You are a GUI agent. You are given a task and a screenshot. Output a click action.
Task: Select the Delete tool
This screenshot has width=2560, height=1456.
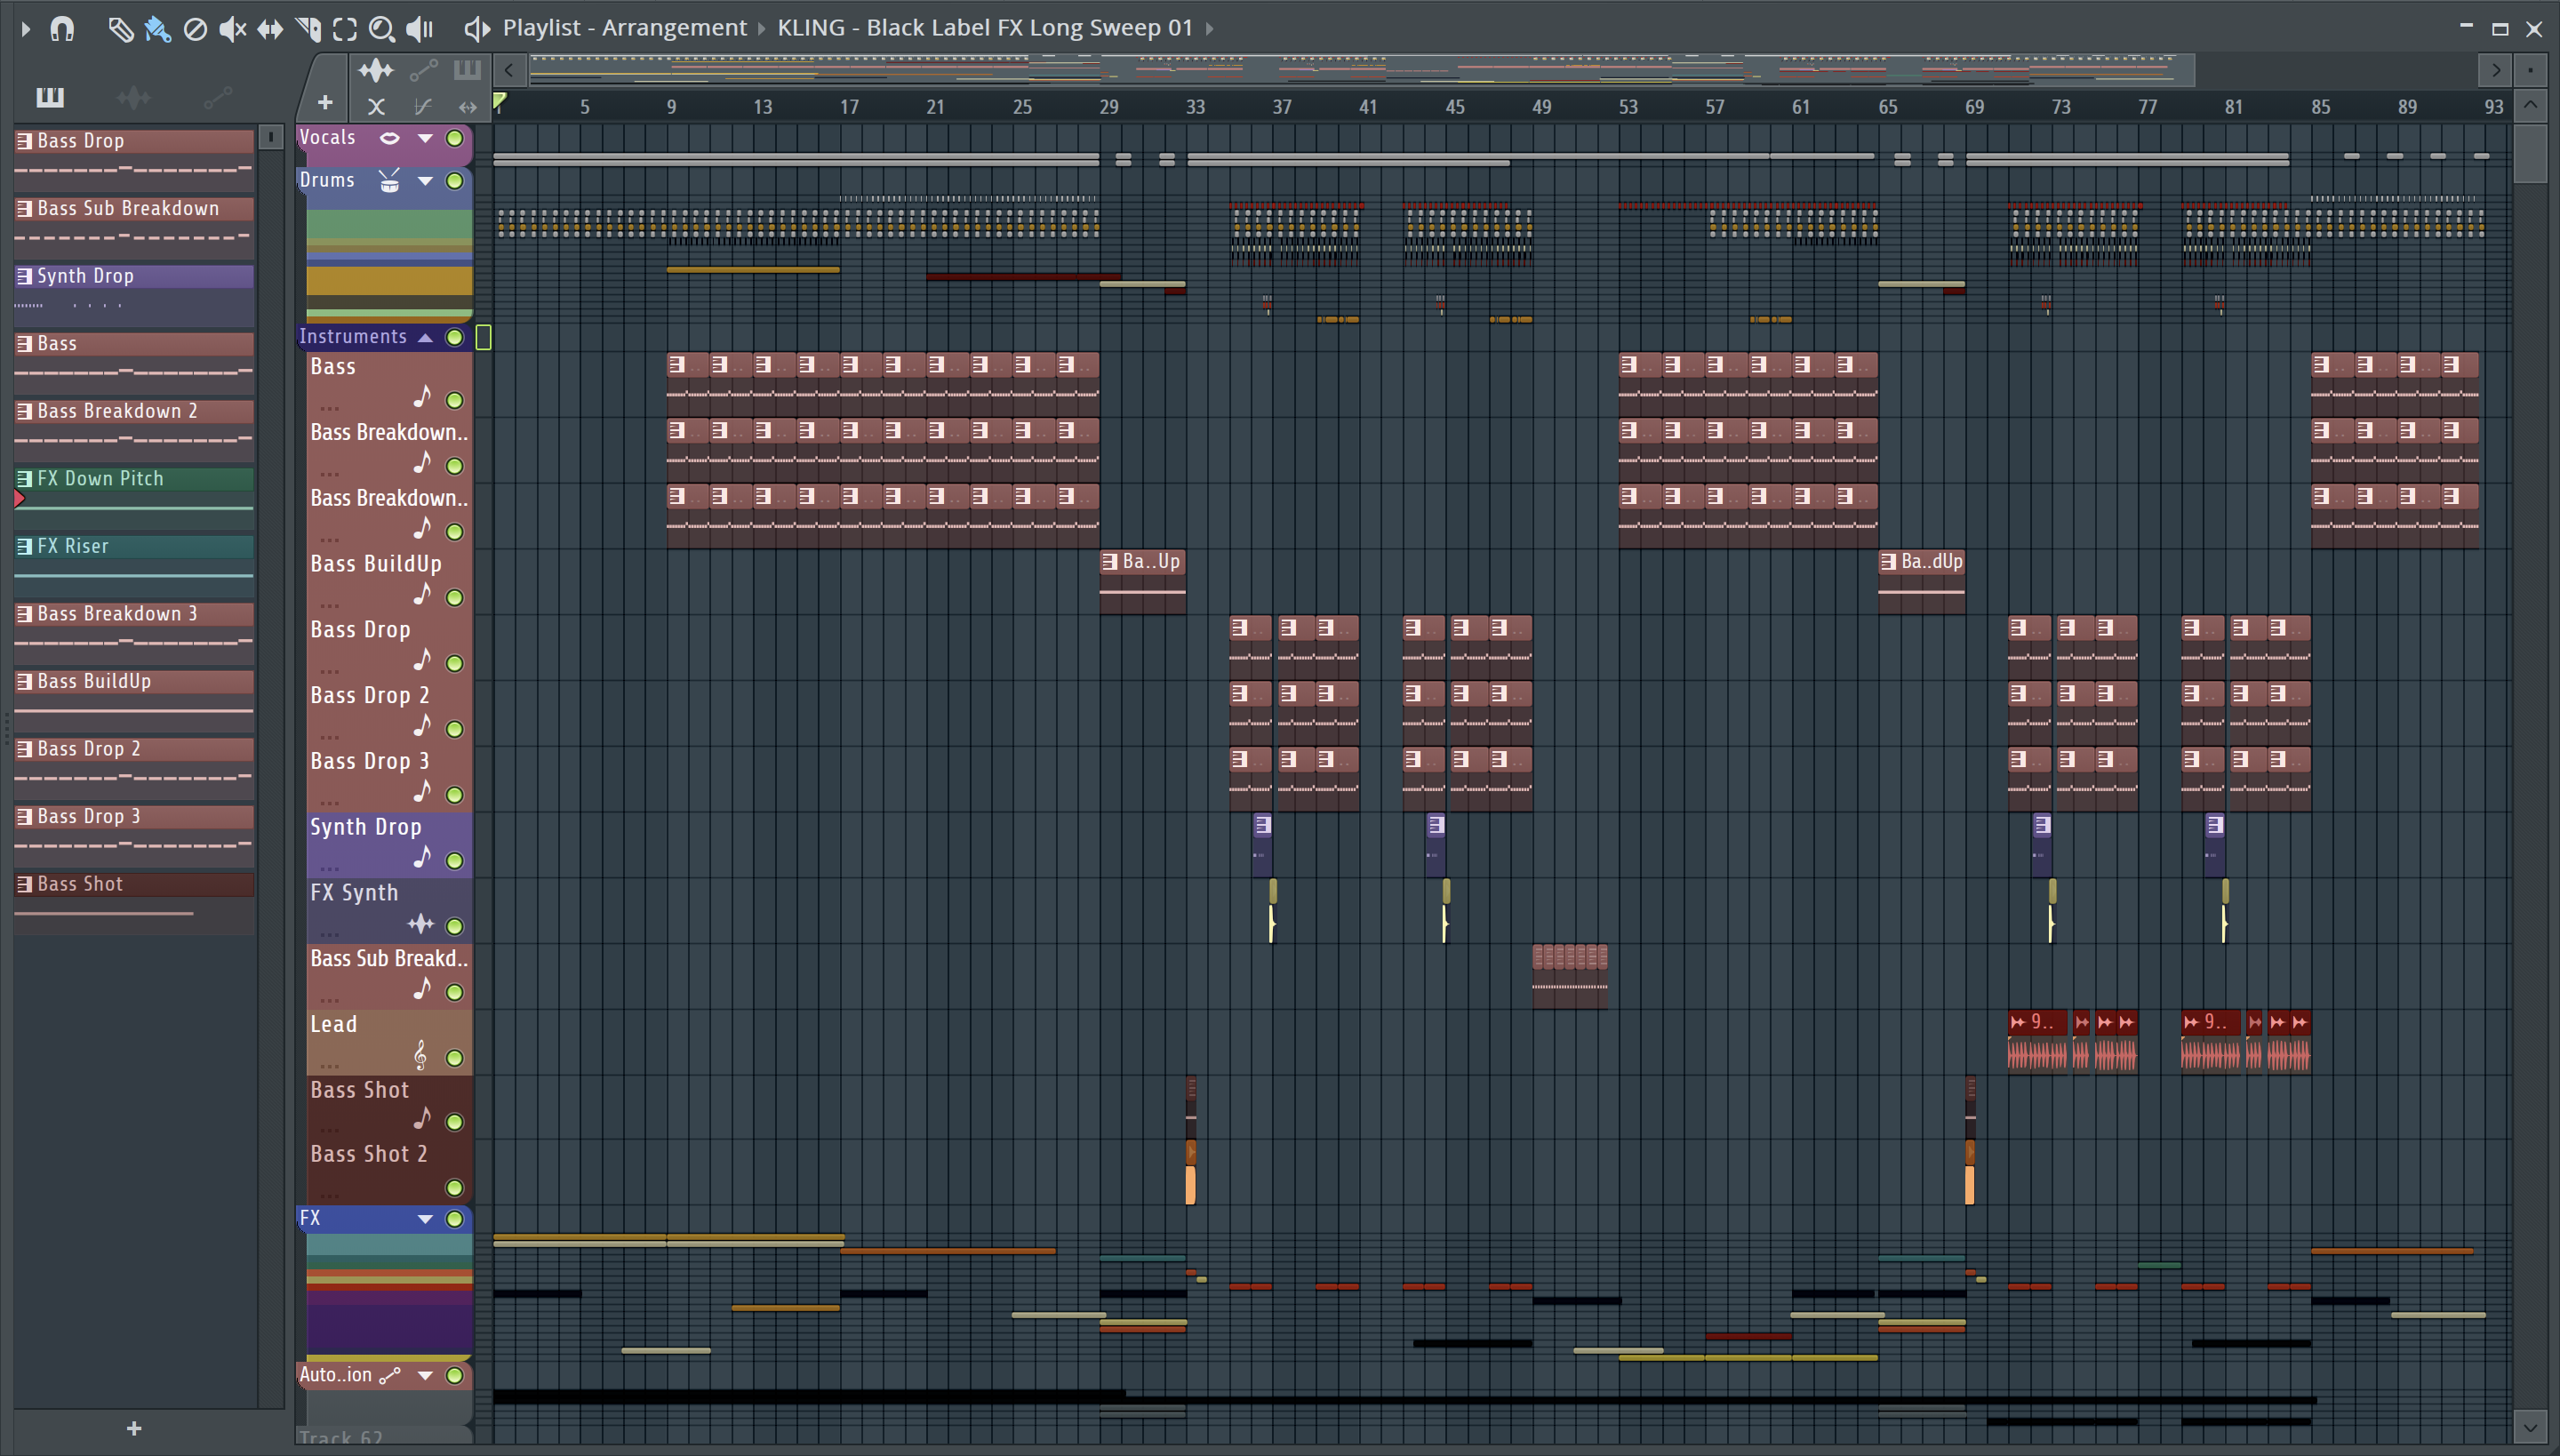tap(195, 29)
